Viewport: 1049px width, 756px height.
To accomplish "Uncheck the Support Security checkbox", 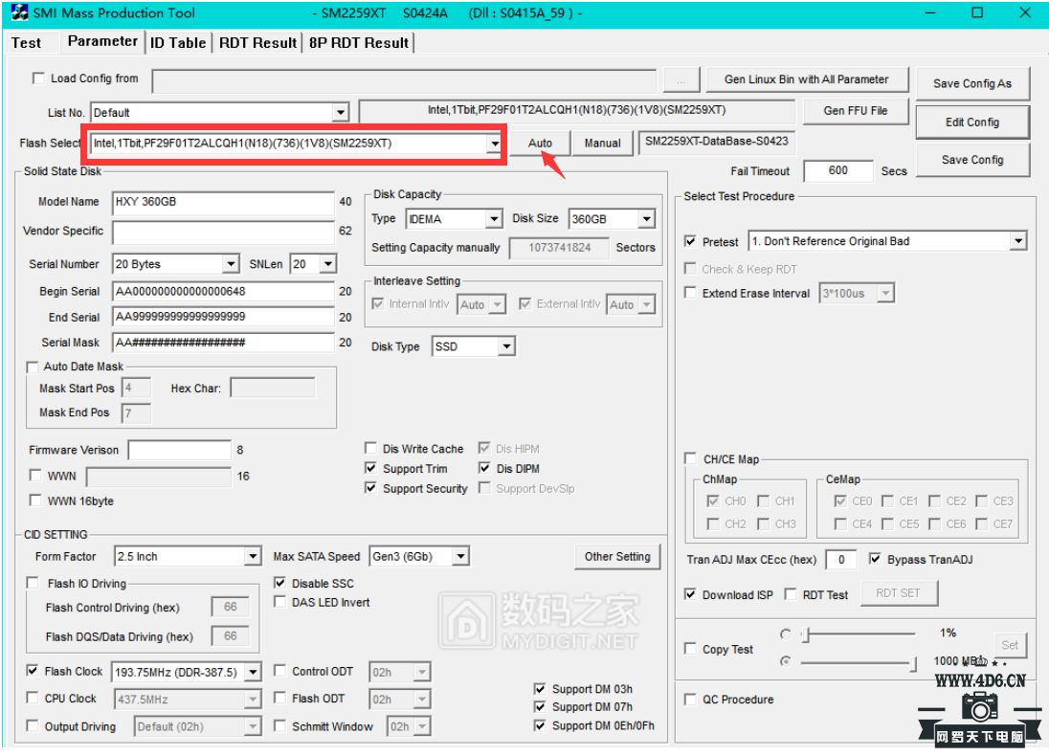I will [x=370, y=489].
